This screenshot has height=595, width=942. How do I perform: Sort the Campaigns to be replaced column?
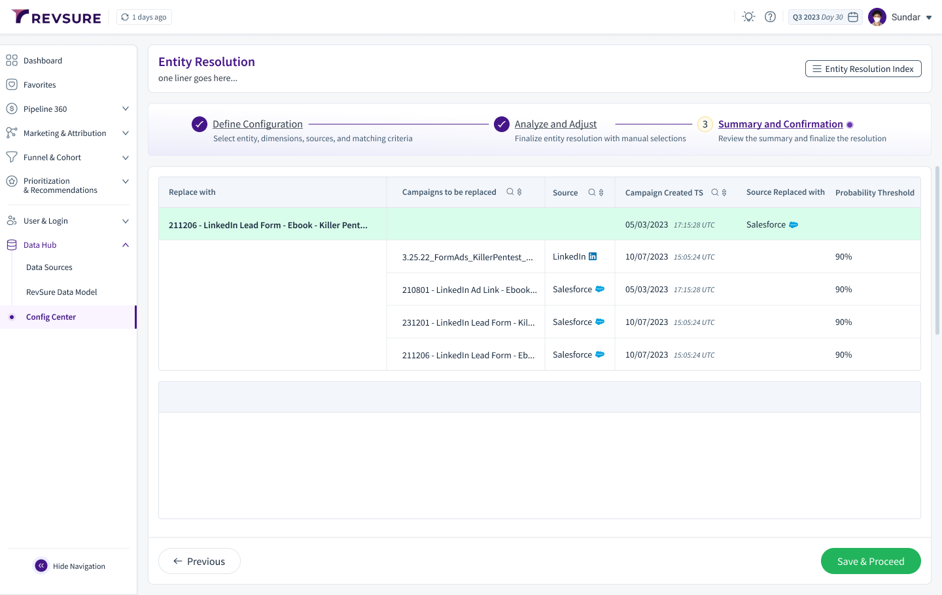coord(519,192)
